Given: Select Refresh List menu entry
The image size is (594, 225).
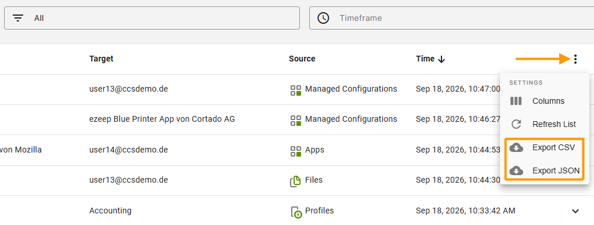Looking at the screenshot, I should tap(545, 124).
